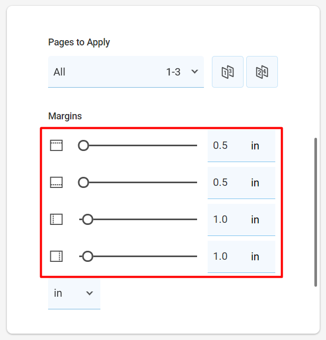The width and height of the screenshot is (326, 340).
Task: Click the right margin icon
Action: pos(57,256)
